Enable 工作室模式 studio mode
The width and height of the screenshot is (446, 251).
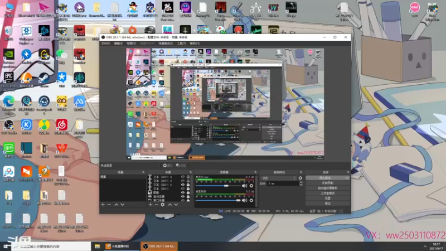point(327,193)
